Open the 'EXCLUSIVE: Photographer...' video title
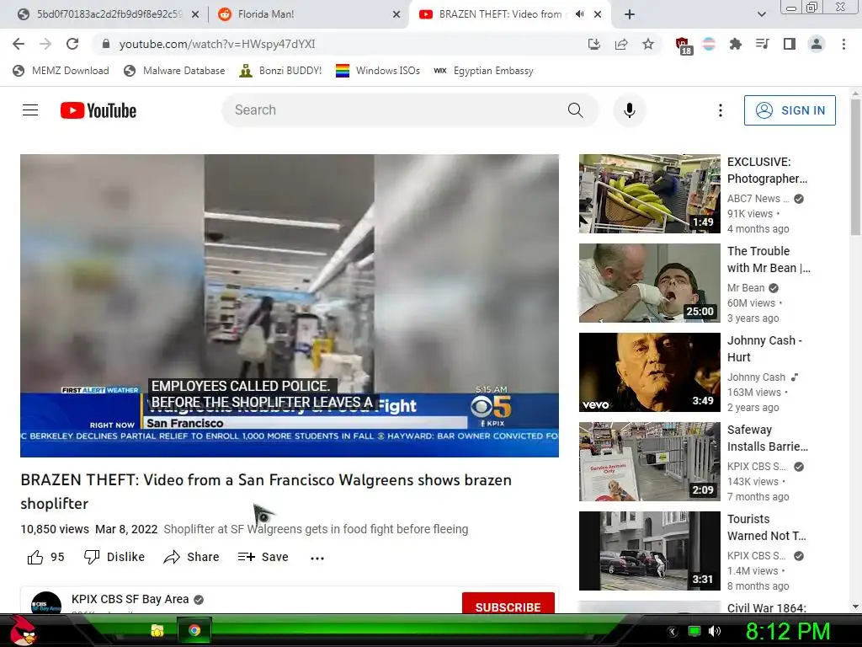The height and width of the screenshot is (647, 862). pyautogui.click(x=767, y=170)
